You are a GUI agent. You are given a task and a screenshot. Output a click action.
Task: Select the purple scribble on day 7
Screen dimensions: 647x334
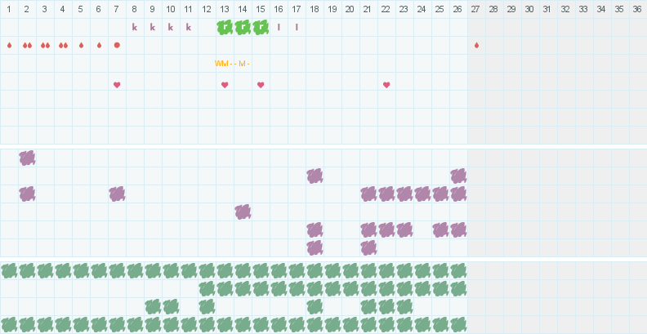coord(117,194)
